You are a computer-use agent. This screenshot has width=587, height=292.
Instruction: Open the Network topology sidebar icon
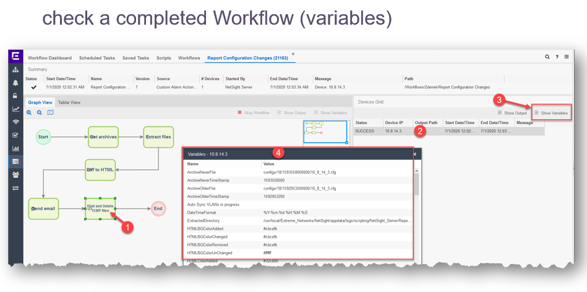point(15,70)
